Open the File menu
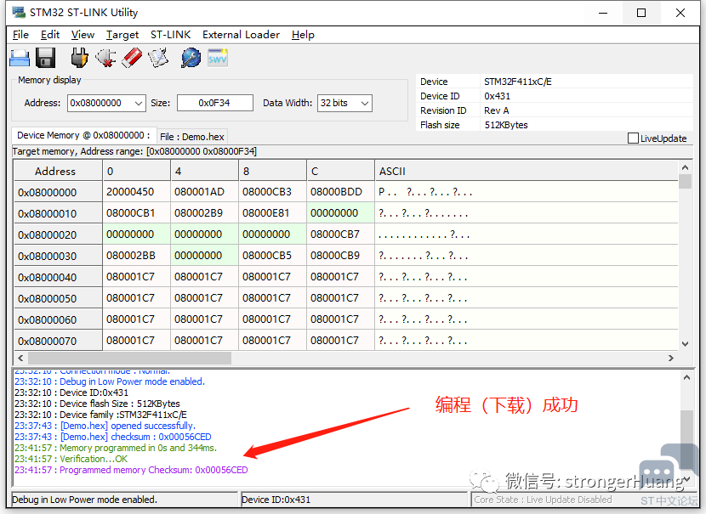 click(x=20, y=35)
